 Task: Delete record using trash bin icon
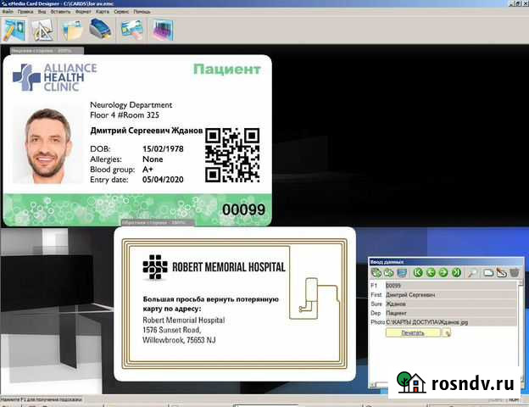[513, 272]
